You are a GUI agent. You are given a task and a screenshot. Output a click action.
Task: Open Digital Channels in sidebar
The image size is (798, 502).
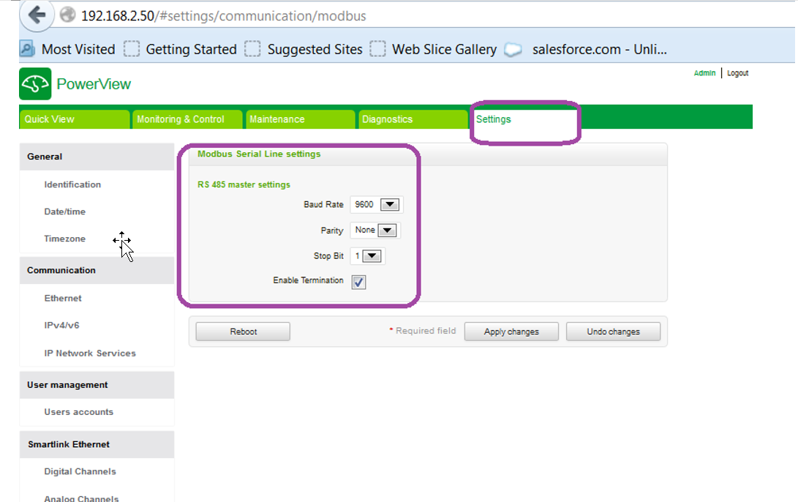click(x=80, y=471)
